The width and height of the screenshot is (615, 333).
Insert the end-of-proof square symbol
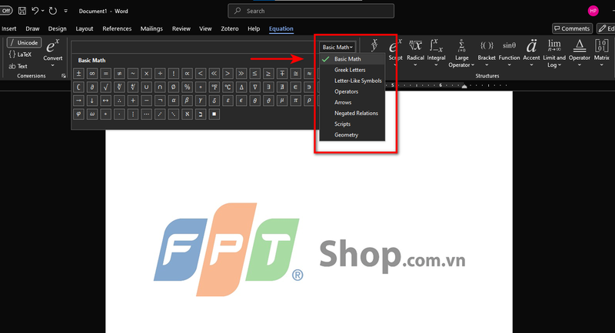point(214,114)
